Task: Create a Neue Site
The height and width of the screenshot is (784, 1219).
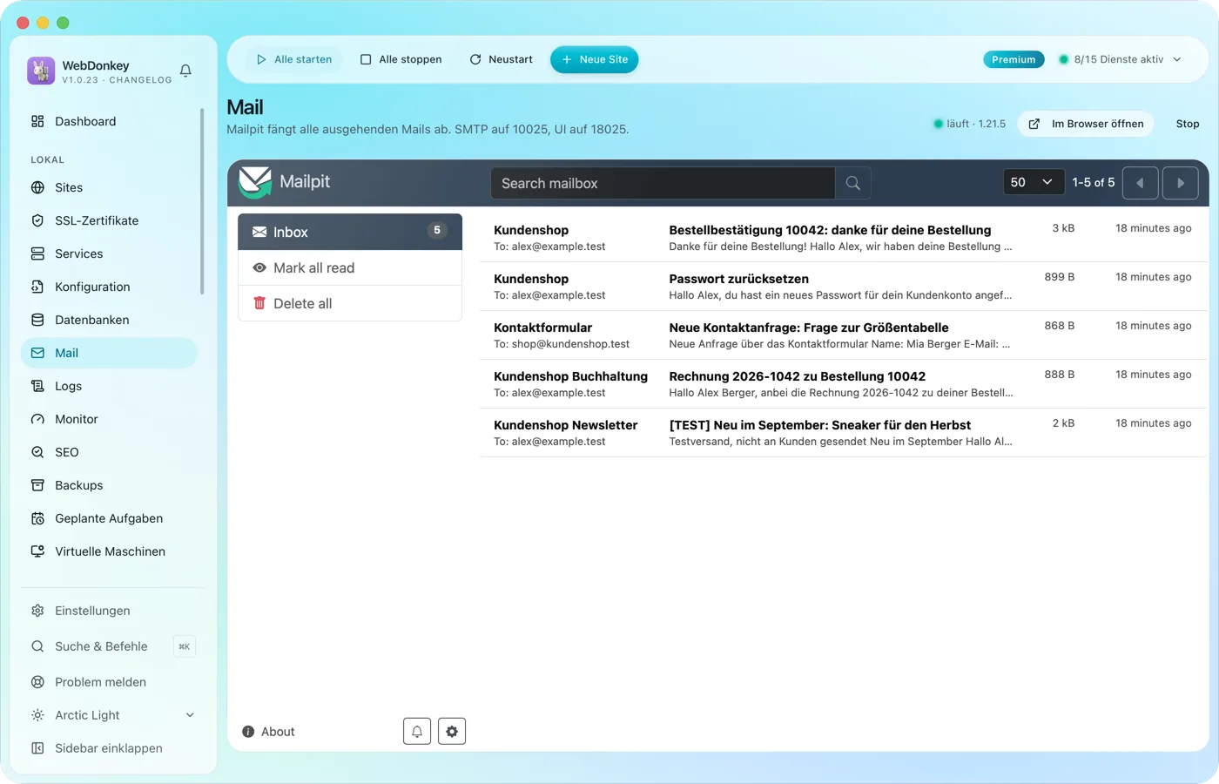Action: pos(595,59)
